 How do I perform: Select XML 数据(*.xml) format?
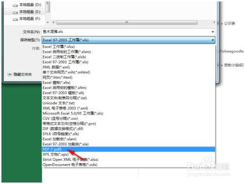[128, 67]
